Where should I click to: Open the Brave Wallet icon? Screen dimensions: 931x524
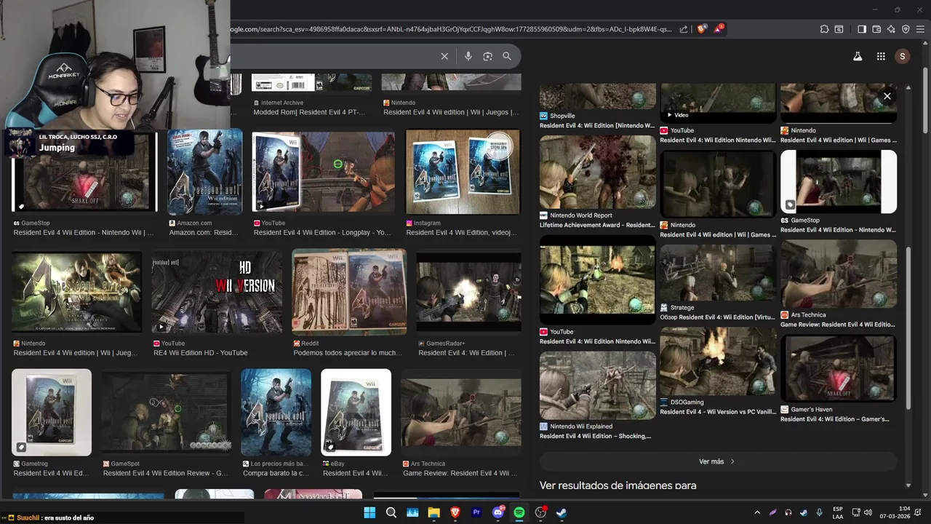tap(876, 29)
